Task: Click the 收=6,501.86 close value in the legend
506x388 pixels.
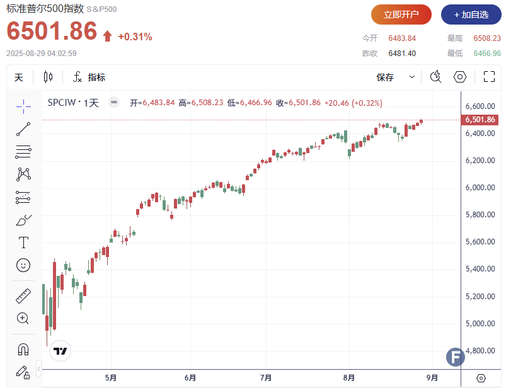Action: 298,103
